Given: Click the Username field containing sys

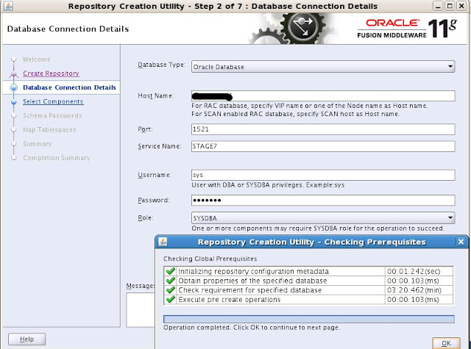Looking at the screenshot, I should 323,175.
